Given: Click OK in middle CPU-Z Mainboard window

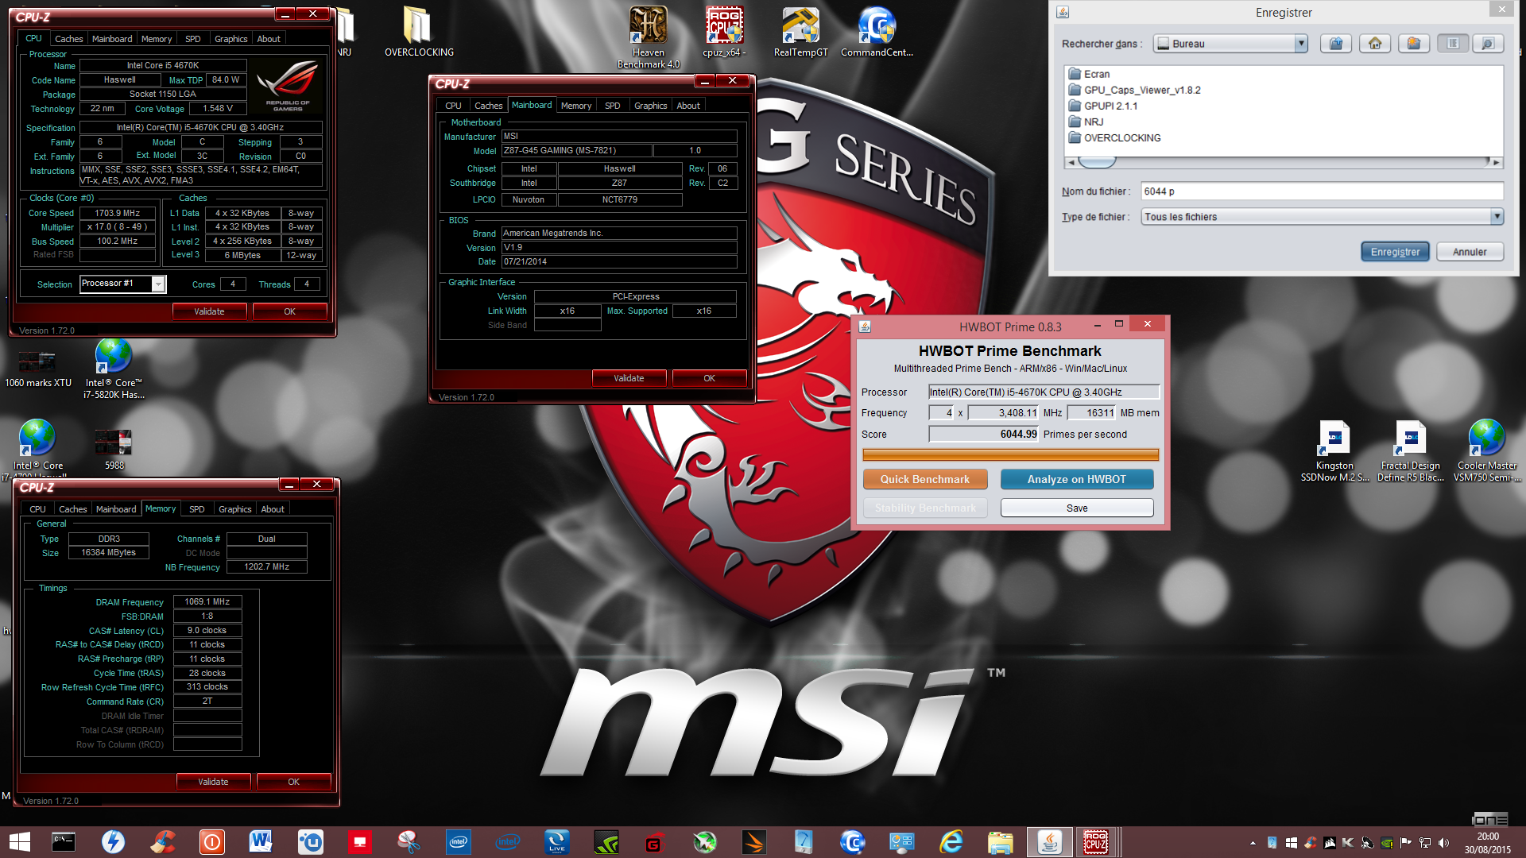Looking at the screenshot, I should tap(709, 378).
